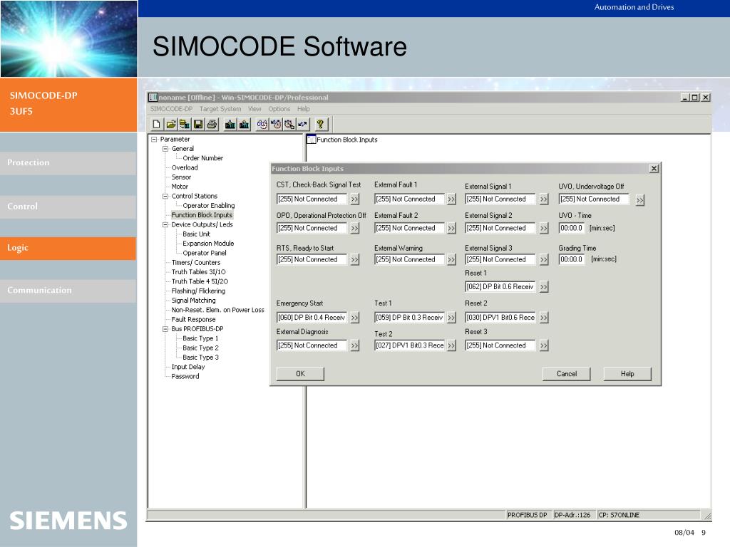This screenshot has width=730, height=547.
Task: Open CST Check-Back Signal Test selector arrow
Action: (355, 199)
